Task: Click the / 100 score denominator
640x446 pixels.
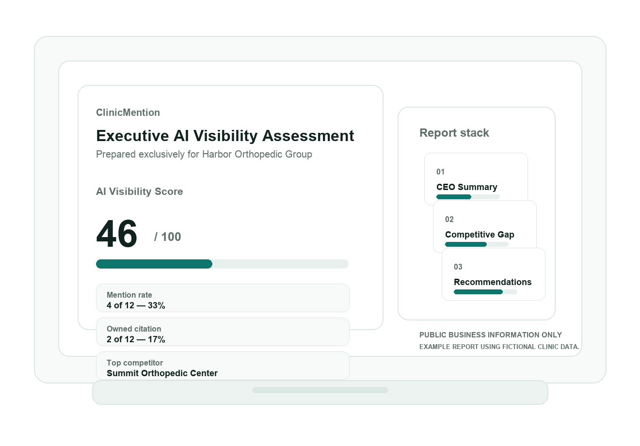Action: pos(168,237)
